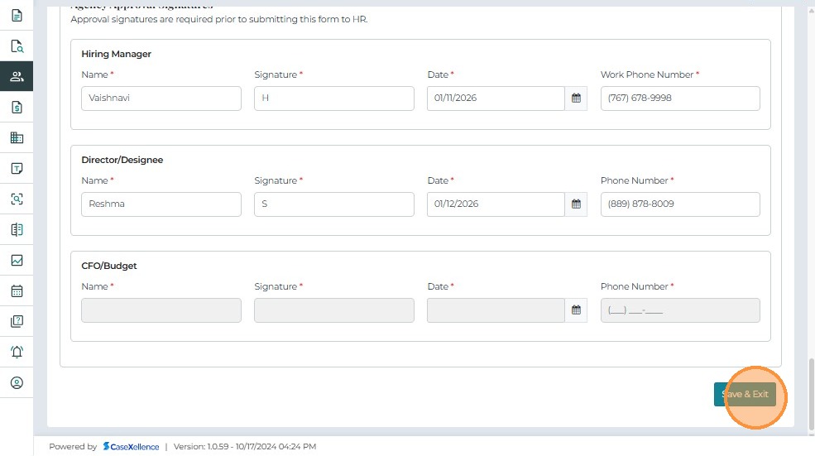Click the building icon in sidebar
Viewport: 815px width, 456px height.
(17, 138)
